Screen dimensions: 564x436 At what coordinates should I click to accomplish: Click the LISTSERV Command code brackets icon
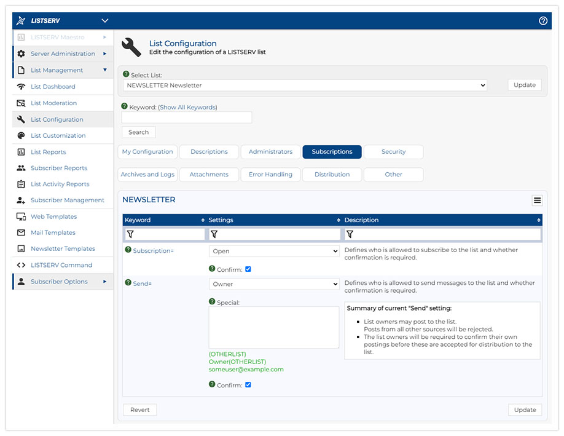pos(22,265)
